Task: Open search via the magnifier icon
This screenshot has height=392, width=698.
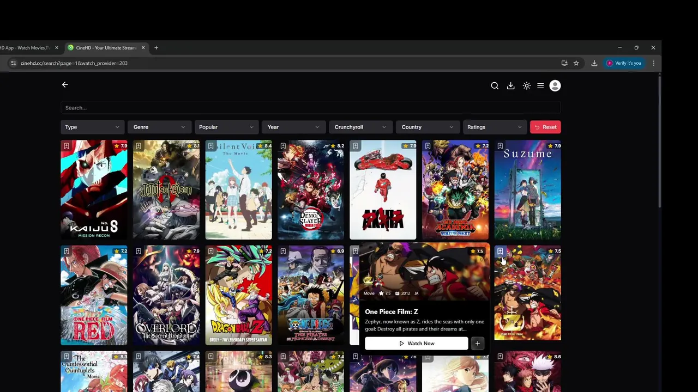Action: click(495, 85)
